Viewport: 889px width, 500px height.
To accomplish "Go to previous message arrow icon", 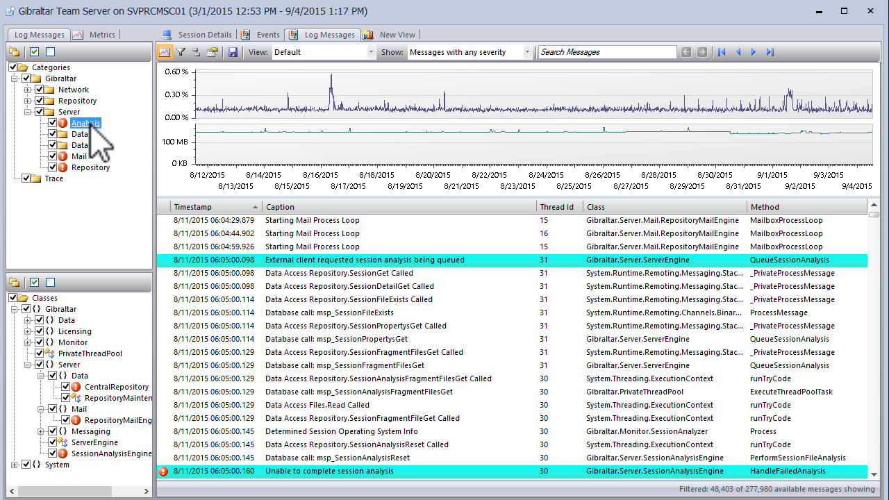I will coord(738,52).
